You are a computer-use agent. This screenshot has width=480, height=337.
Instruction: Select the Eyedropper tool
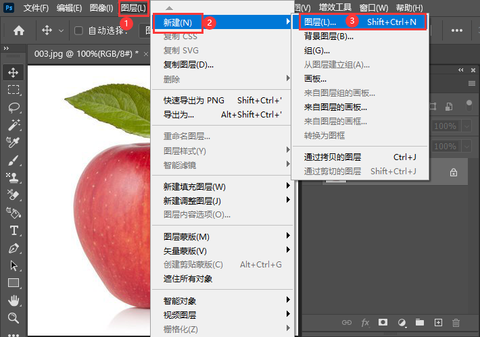click(x=13, y=142)
